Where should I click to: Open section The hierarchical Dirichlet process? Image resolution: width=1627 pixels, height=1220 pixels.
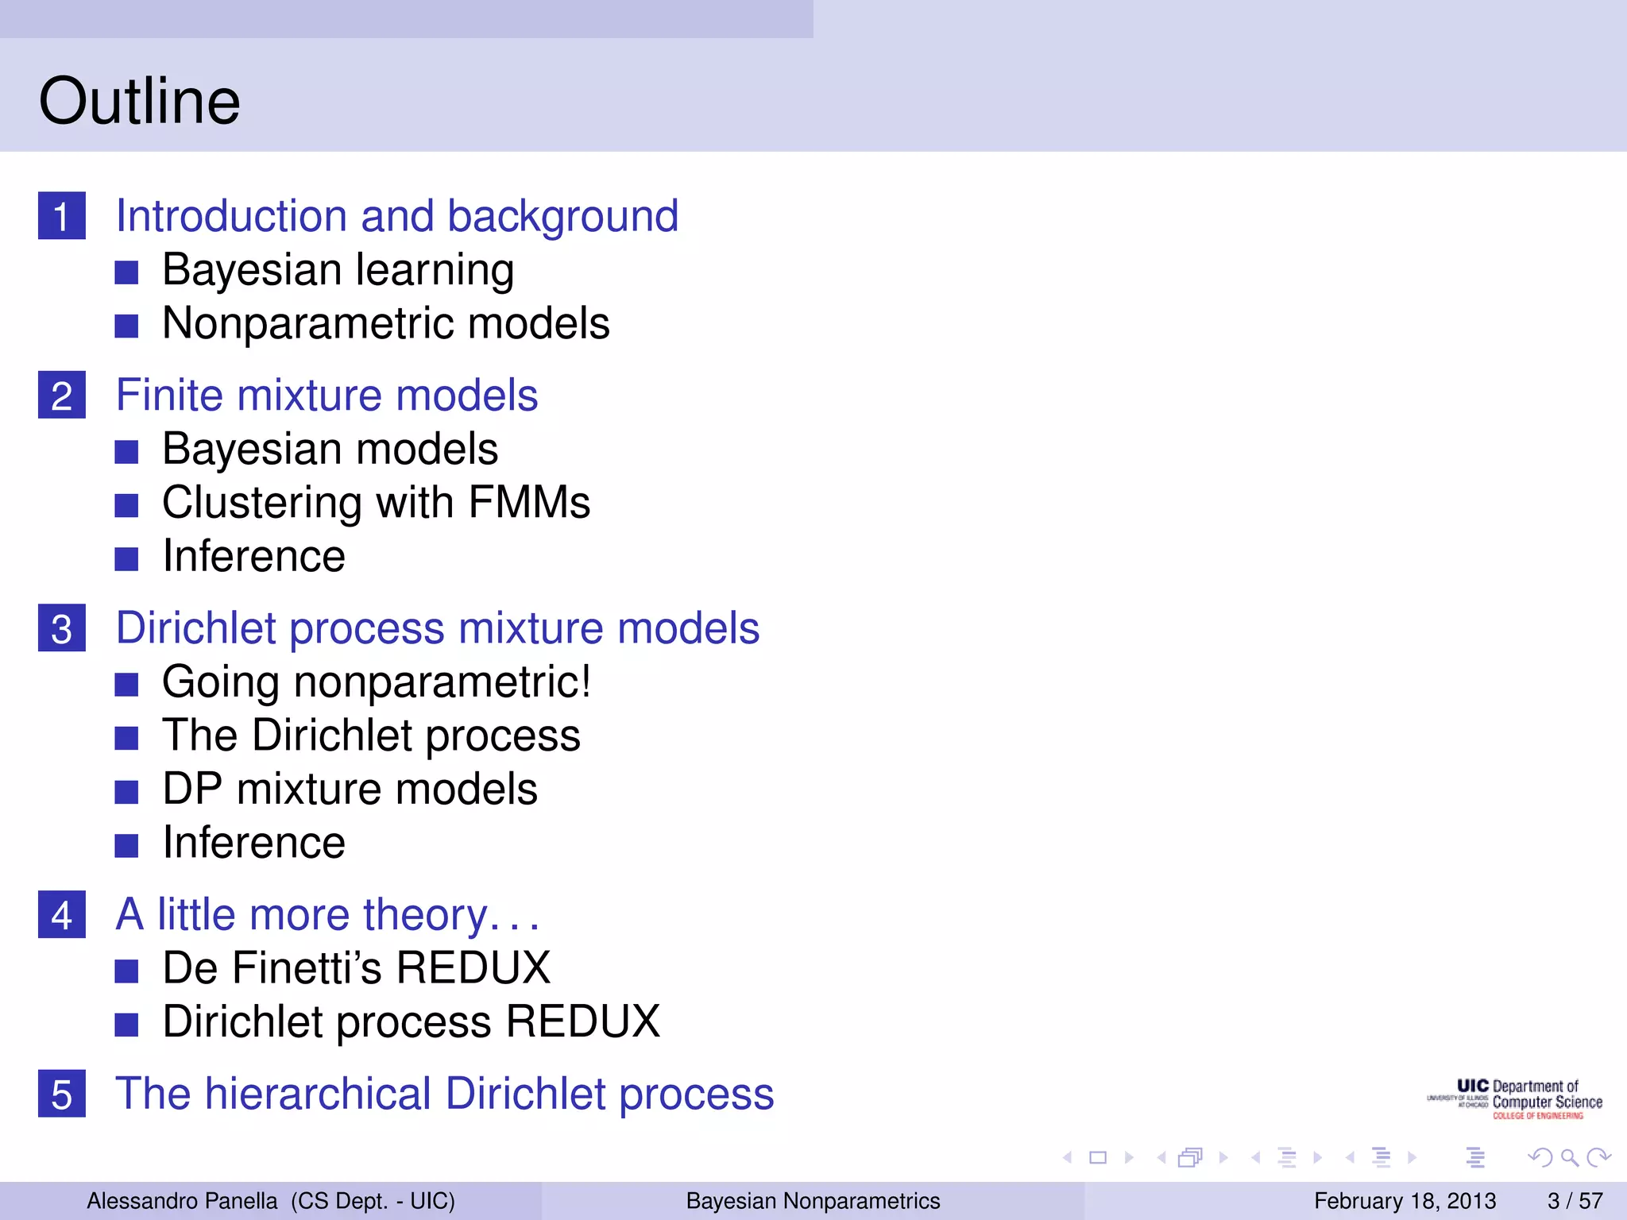[445, 1094]
